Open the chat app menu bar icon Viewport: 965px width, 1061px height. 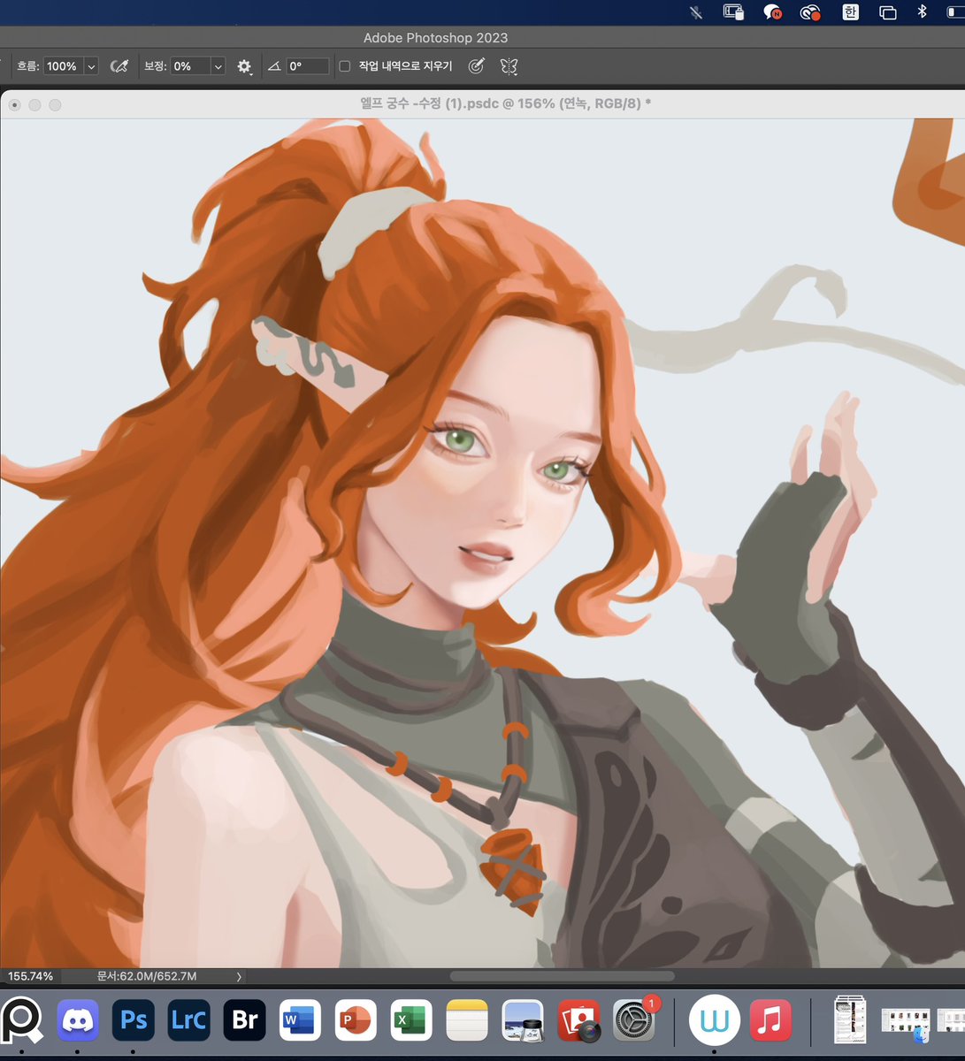771,12
